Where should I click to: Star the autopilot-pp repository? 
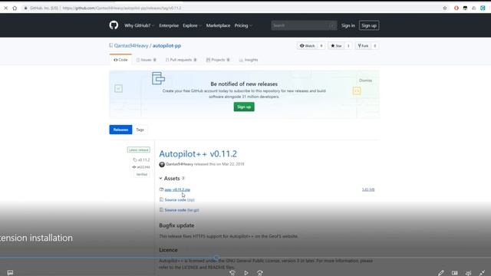click(x=336, y=46)
